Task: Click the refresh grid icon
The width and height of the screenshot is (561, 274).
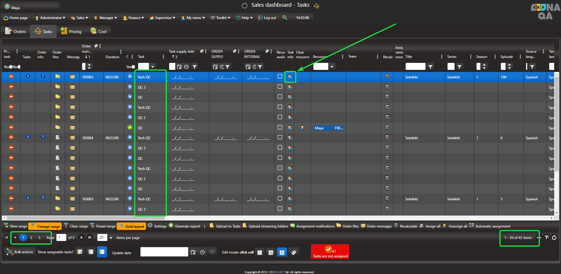Action: click(x=554, y=238)
